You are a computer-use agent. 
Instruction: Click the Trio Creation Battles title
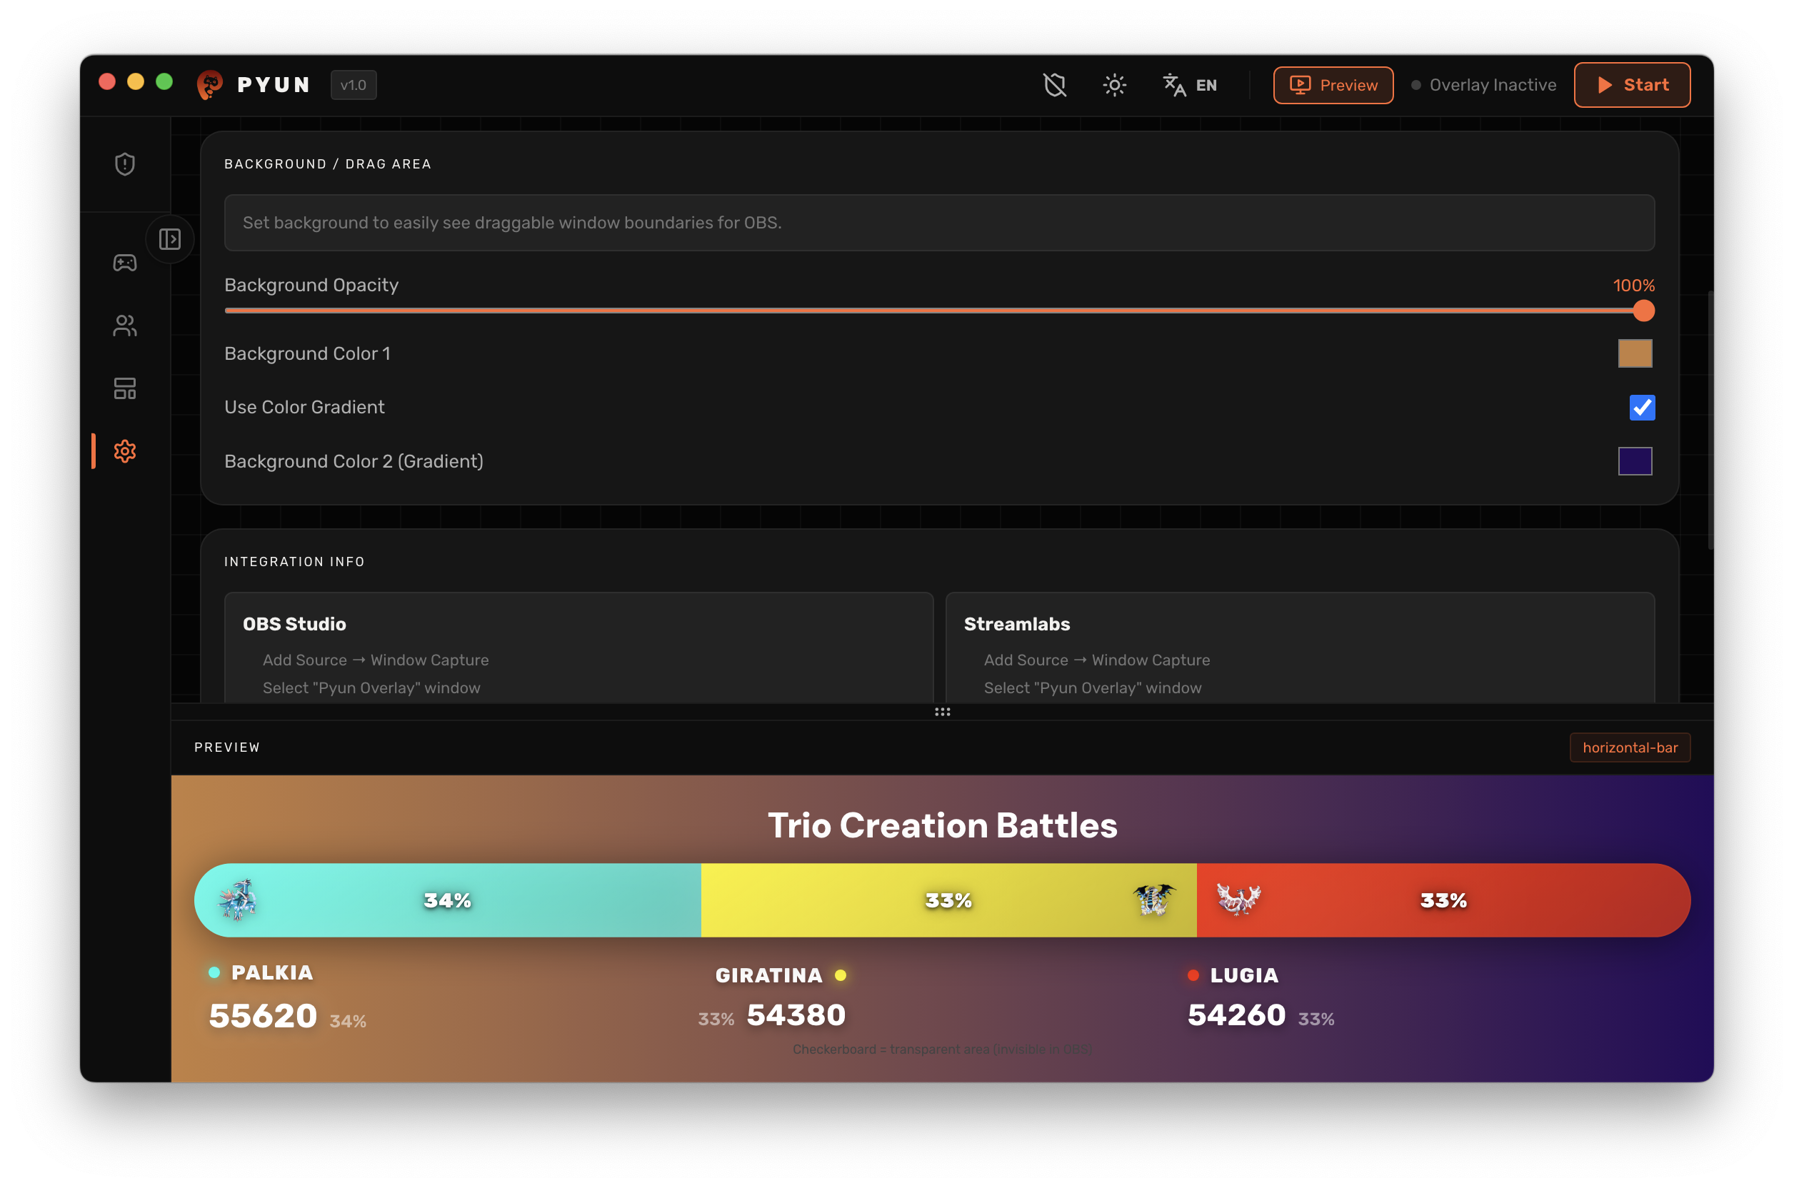(x=942, y=825)
